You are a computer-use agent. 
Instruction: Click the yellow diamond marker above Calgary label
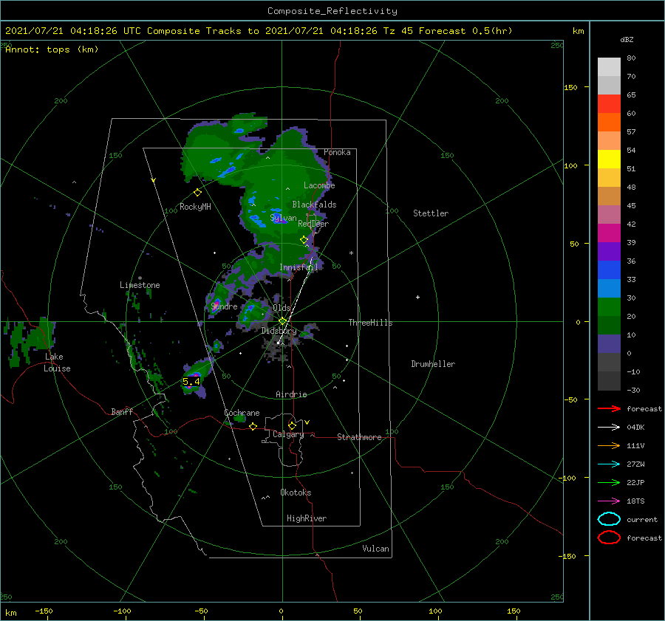click(292, 425)
